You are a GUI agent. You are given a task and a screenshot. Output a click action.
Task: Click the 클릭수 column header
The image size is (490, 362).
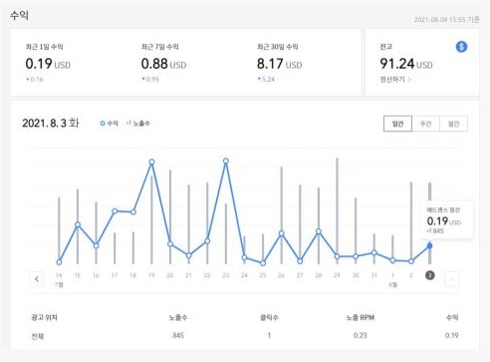(269, 317)
